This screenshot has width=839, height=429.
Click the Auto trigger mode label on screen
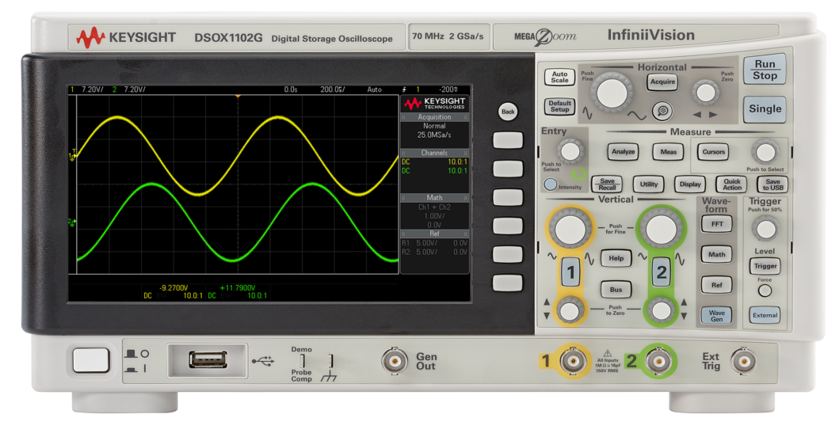(374, 89)
